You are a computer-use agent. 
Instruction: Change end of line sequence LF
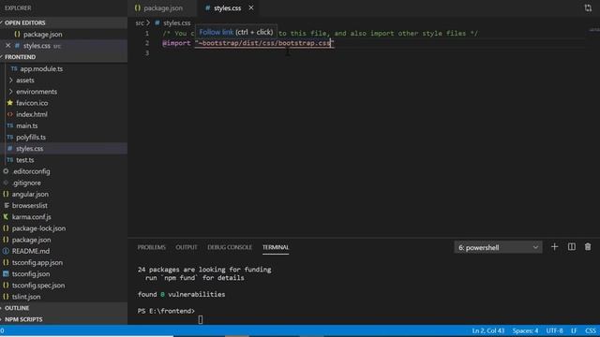574,330
